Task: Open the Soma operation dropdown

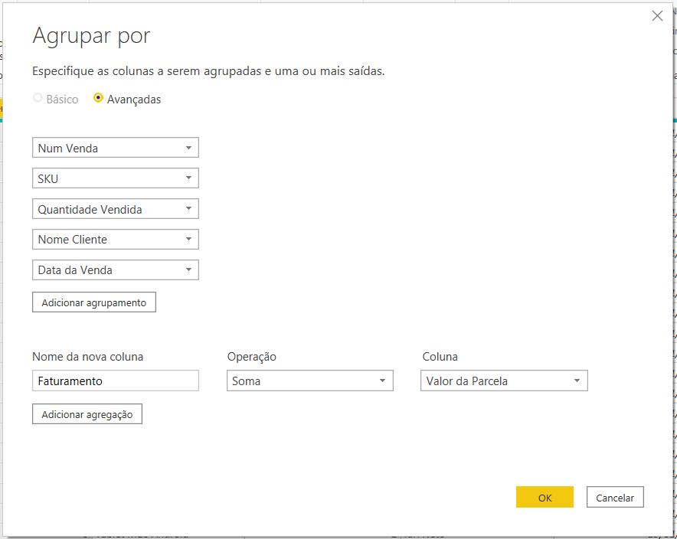Action: 310,381
